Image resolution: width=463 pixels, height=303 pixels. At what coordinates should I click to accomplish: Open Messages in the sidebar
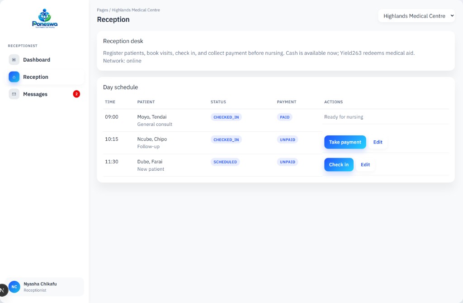coord(44,94)
